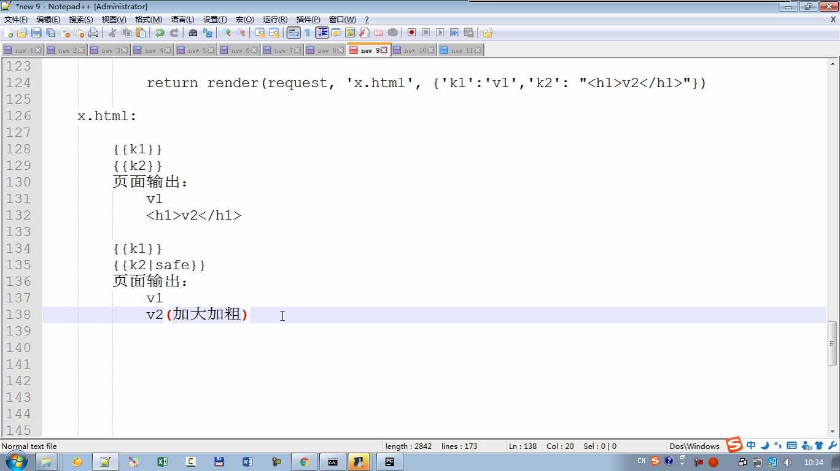Stop macro recording square icon
This screenshot has height=471, width=840.
pos(426,33)
